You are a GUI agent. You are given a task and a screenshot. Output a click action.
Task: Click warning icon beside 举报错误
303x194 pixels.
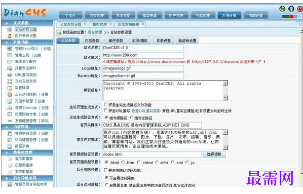(x=10, y=88)
